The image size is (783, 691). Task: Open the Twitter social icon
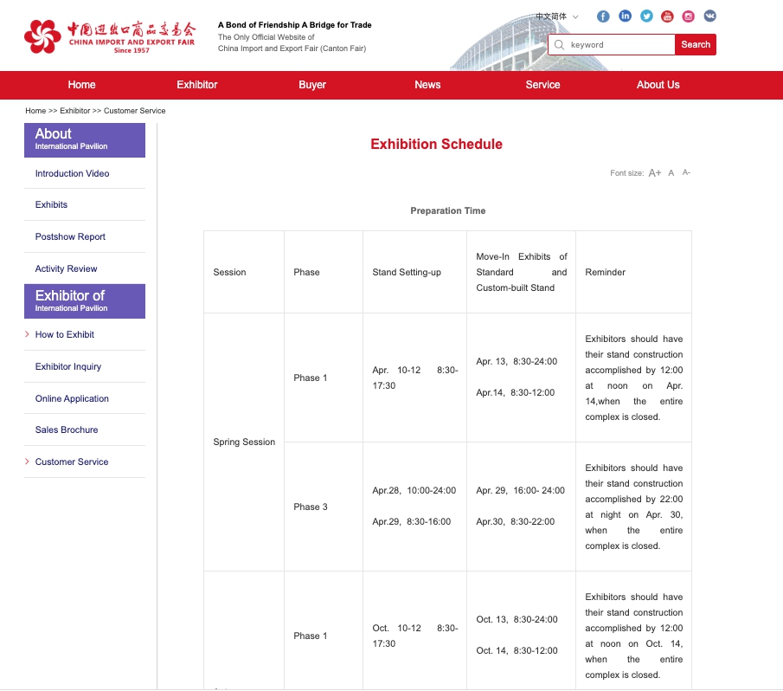coord(646,16)
